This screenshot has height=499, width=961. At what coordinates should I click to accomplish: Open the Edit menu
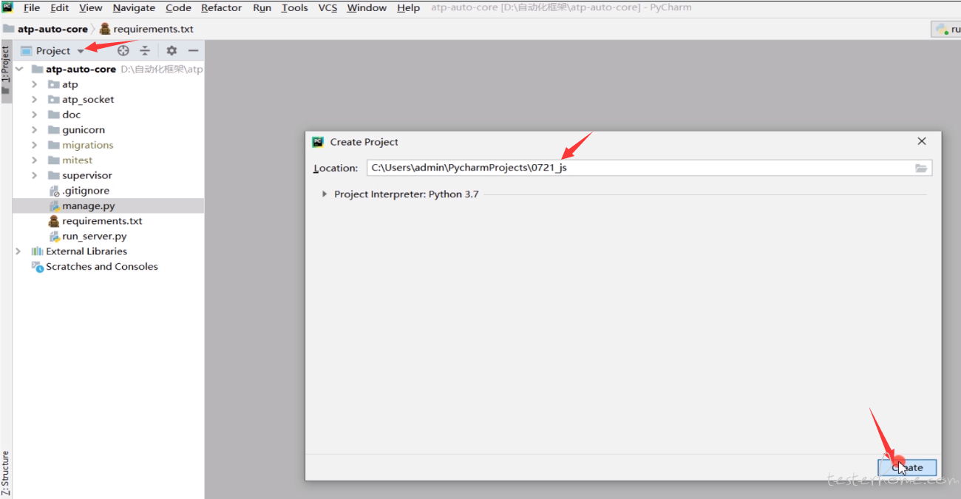coord(60,7)
